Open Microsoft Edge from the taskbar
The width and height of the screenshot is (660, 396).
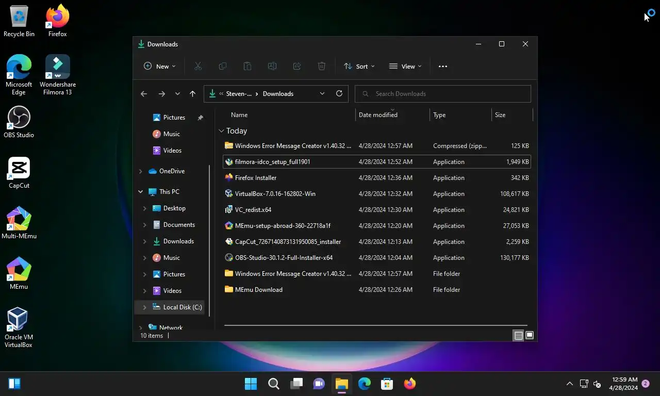pyautogui.click(x=365, y=384)
